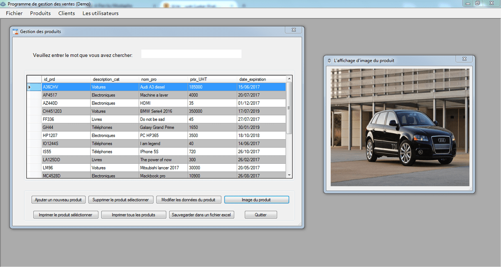Close the product image window
501x267 pixels.
click(464, 59)
